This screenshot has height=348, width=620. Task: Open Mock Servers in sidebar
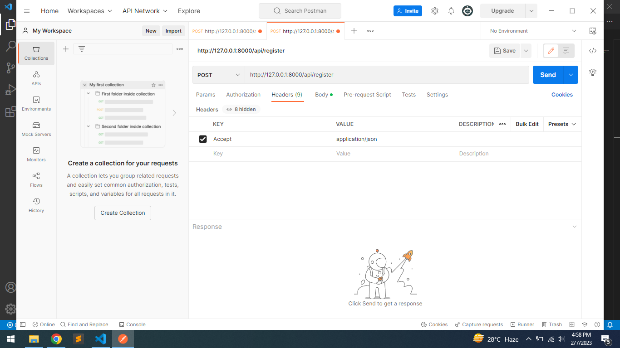[x=36, y=129]
